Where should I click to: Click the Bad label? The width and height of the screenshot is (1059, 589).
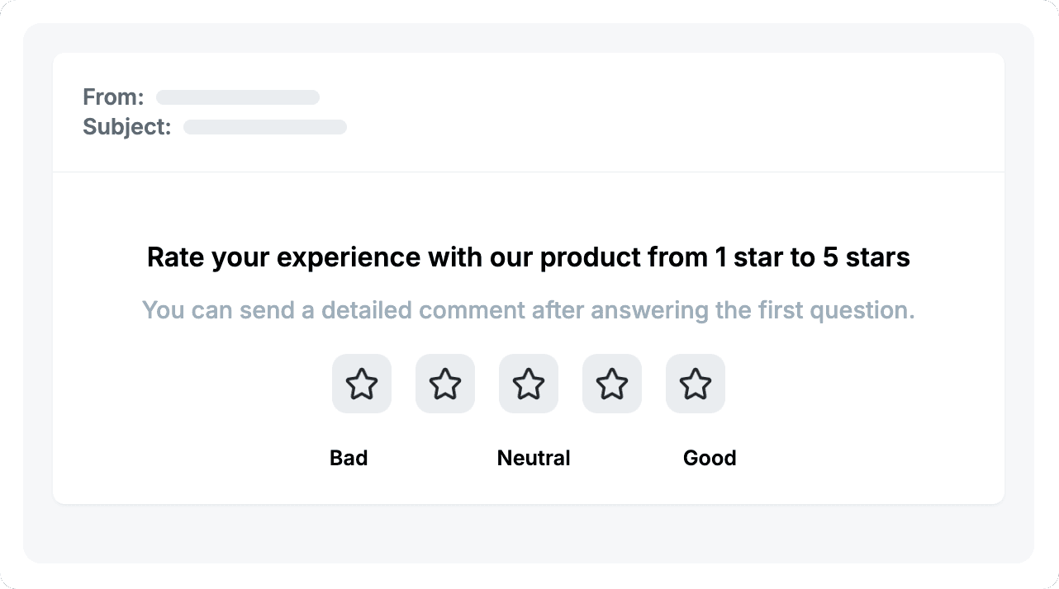(349, 458)
